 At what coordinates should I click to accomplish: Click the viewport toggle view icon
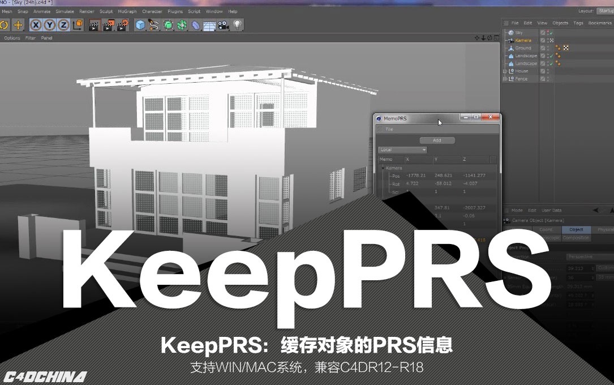click(x=496, y=38)
